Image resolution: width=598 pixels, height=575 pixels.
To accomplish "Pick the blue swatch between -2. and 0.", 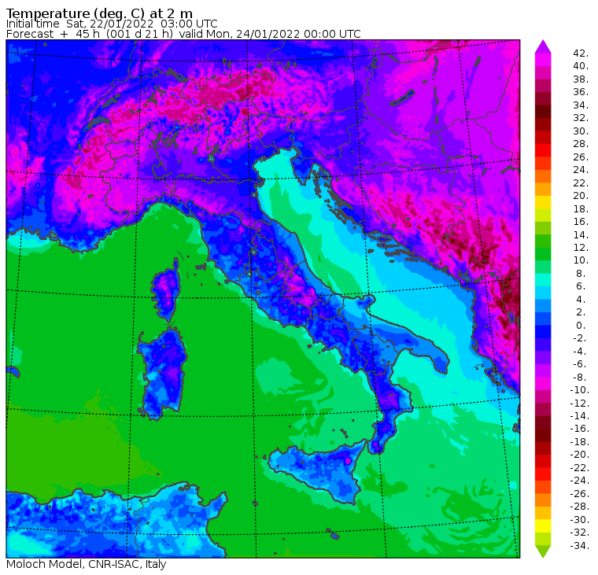I will tap(543, 332).
